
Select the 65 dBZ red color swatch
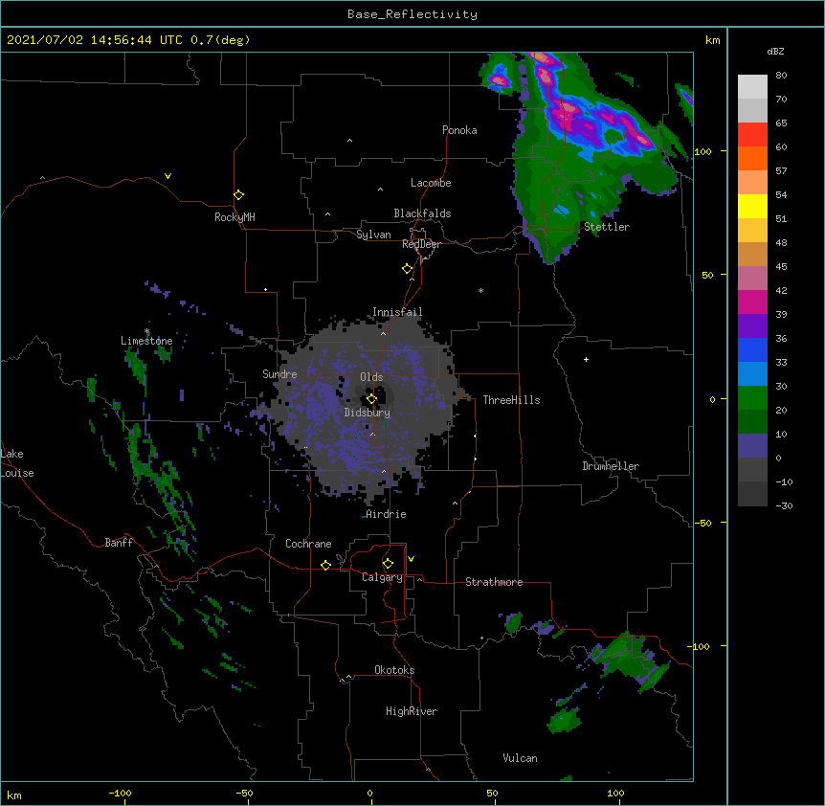pos(752,134)
